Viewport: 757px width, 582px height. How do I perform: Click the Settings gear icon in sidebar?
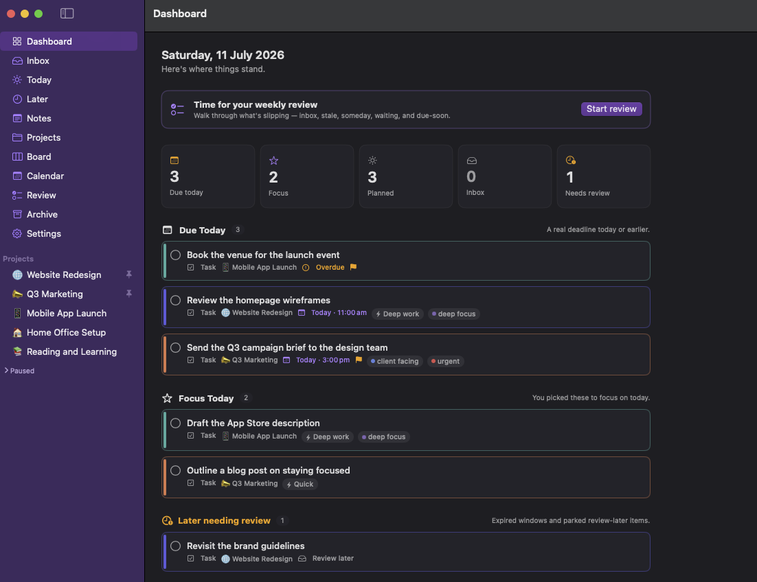(17, 234)
